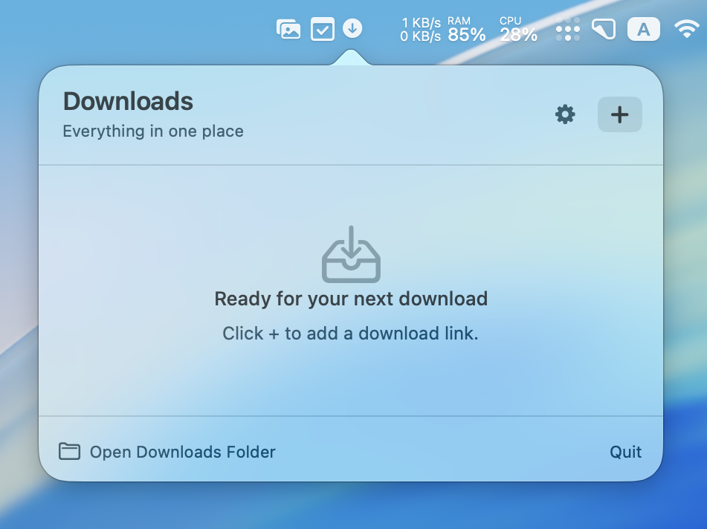The height and width of the screenshot is (529, 707).
Task: Open the photo gallery menu bar icon
Action: click(288, 29)
